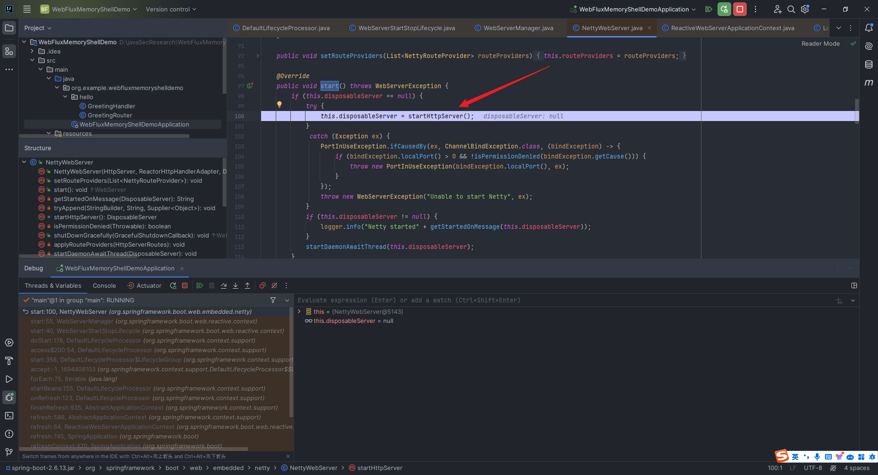
Task: Show hidden editor tabs chevron
Action: 839,28
